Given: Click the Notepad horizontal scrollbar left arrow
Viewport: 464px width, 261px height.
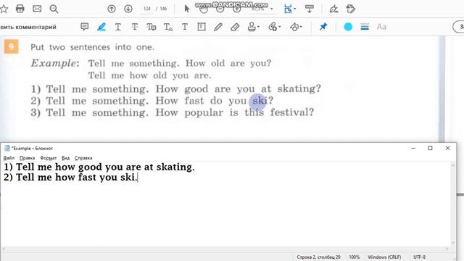Looking at the screenshot, I should 4,249.
